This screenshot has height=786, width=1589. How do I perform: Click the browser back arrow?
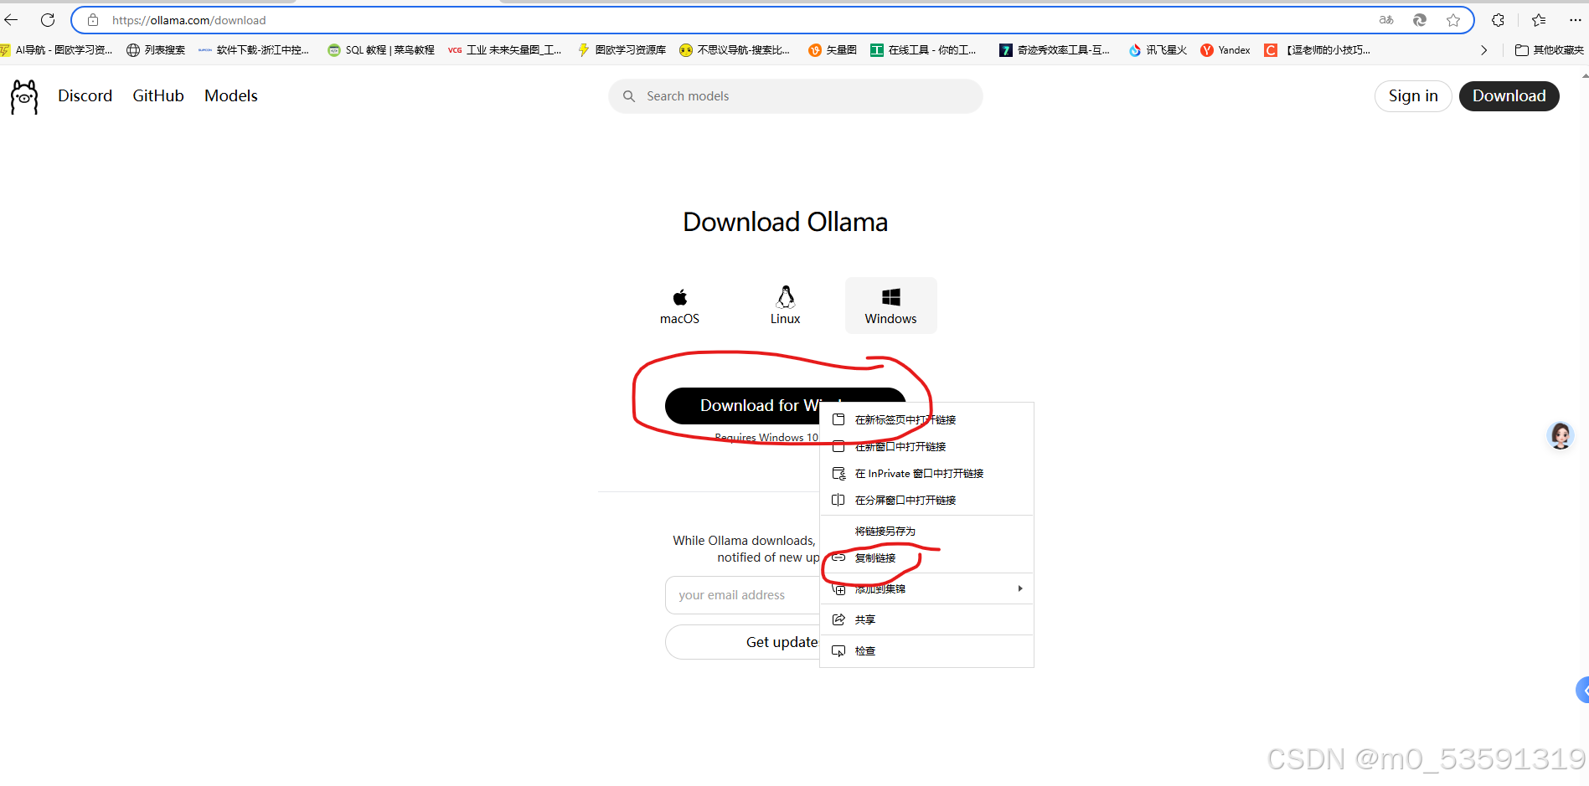(11, 19)
